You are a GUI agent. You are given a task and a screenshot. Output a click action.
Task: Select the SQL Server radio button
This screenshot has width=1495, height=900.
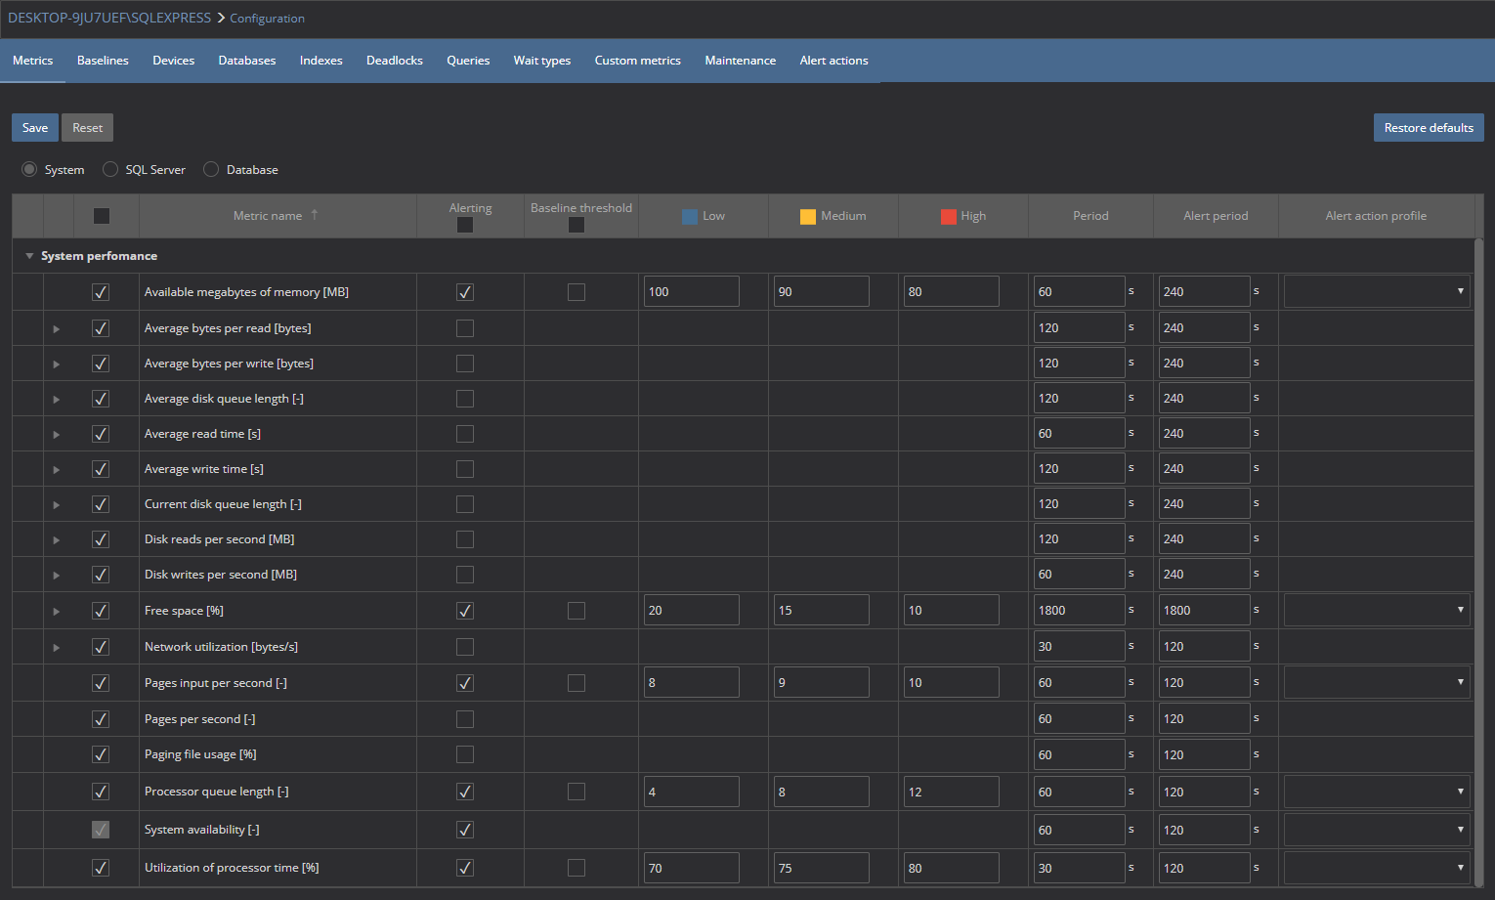[x=110, y=169]
